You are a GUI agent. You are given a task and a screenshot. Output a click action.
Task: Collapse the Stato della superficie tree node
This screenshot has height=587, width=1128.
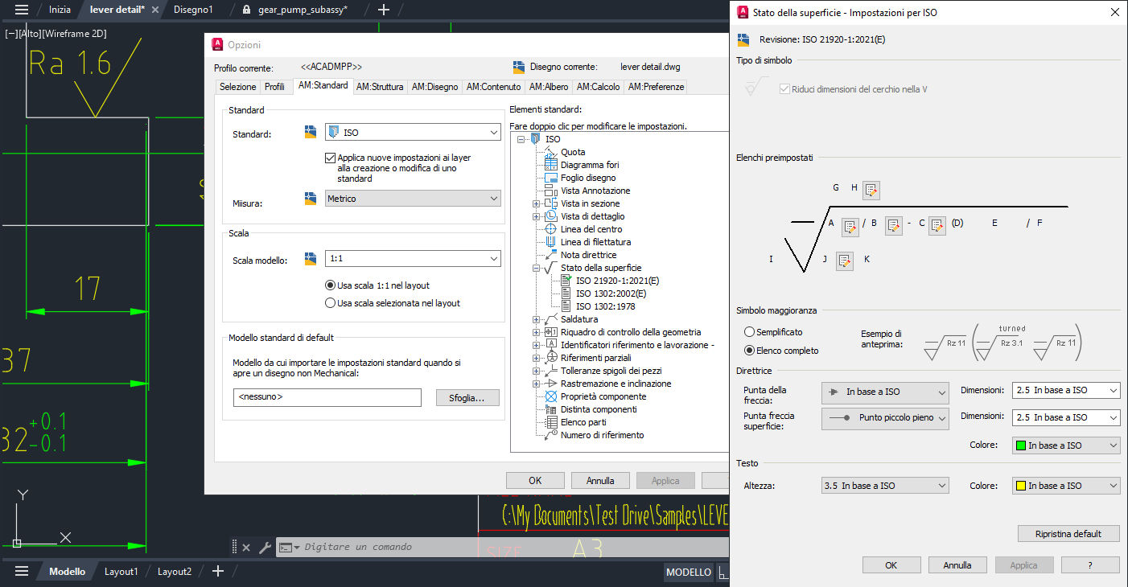coord(536,268)
